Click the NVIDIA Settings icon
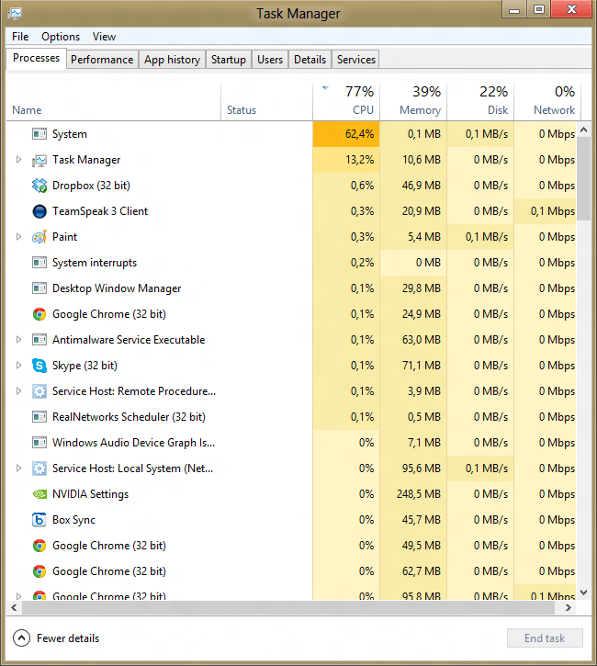 [x=39, y=494]
